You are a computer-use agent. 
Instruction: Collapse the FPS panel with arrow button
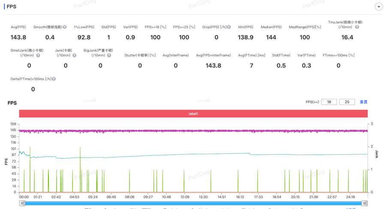click(x=378, y=7)
